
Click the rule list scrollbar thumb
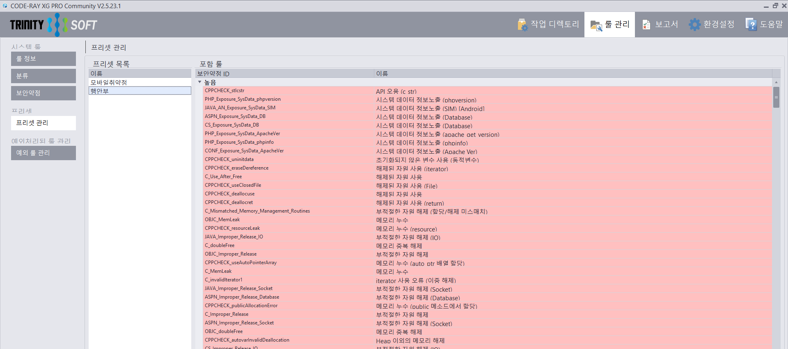776,97
